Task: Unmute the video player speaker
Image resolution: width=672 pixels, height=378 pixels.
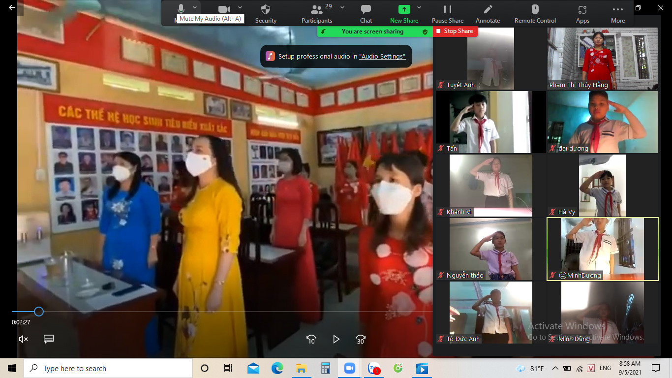Action: click(23, 339)
